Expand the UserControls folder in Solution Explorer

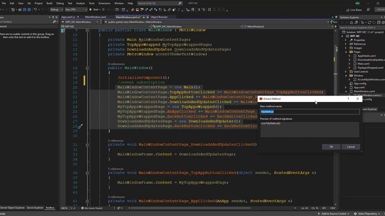pyautogui.click(x=346, y=71)
